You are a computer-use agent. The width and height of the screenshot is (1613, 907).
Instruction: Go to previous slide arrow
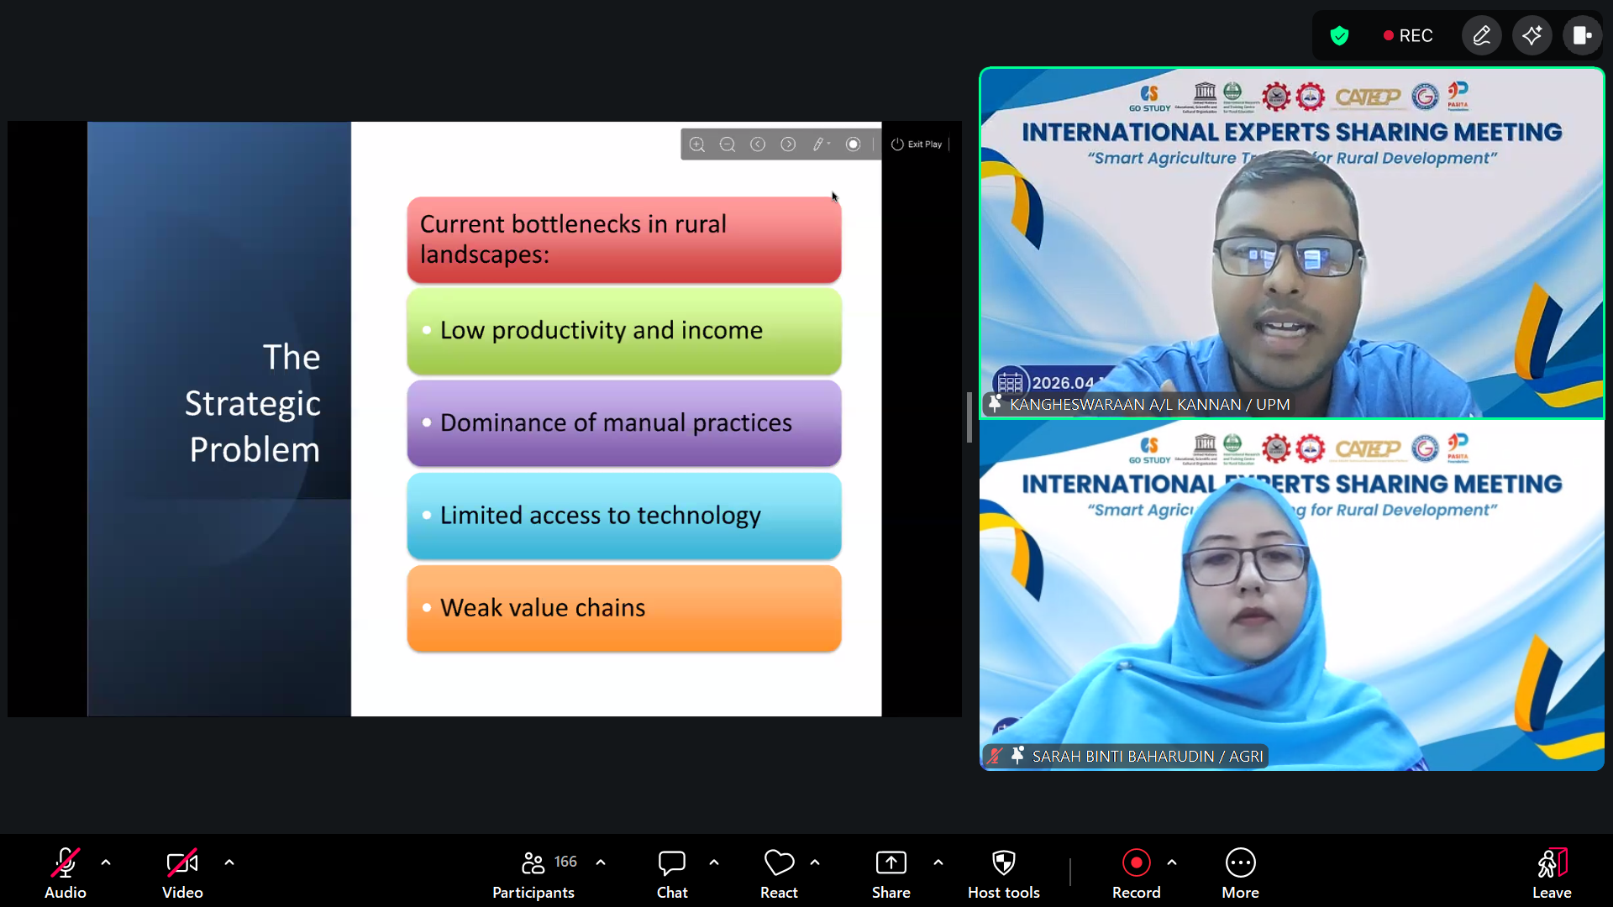coord(758,144)
